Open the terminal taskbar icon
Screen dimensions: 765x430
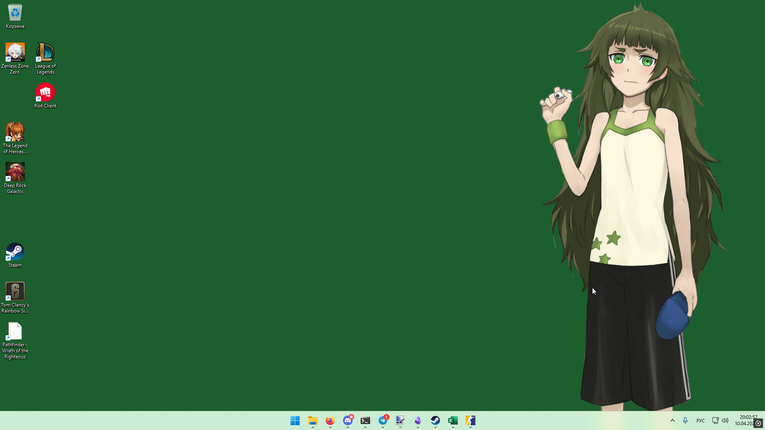[365, 420]
